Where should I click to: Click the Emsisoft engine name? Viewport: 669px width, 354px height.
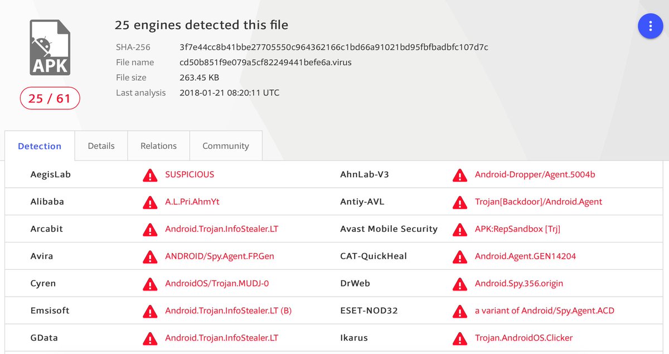tap(50, 311)
